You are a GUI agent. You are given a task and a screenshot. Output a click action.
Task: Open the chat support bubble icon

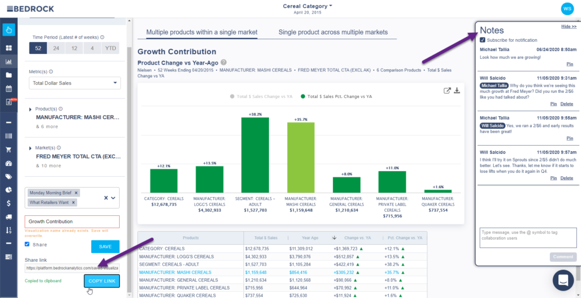[563, 280]
